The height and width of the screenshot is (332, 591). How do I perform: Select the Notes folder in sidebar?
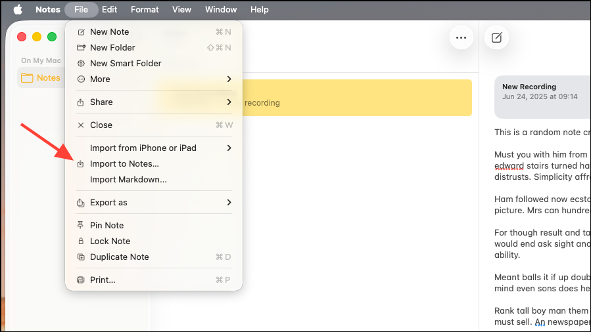click(x=41, y=78)
